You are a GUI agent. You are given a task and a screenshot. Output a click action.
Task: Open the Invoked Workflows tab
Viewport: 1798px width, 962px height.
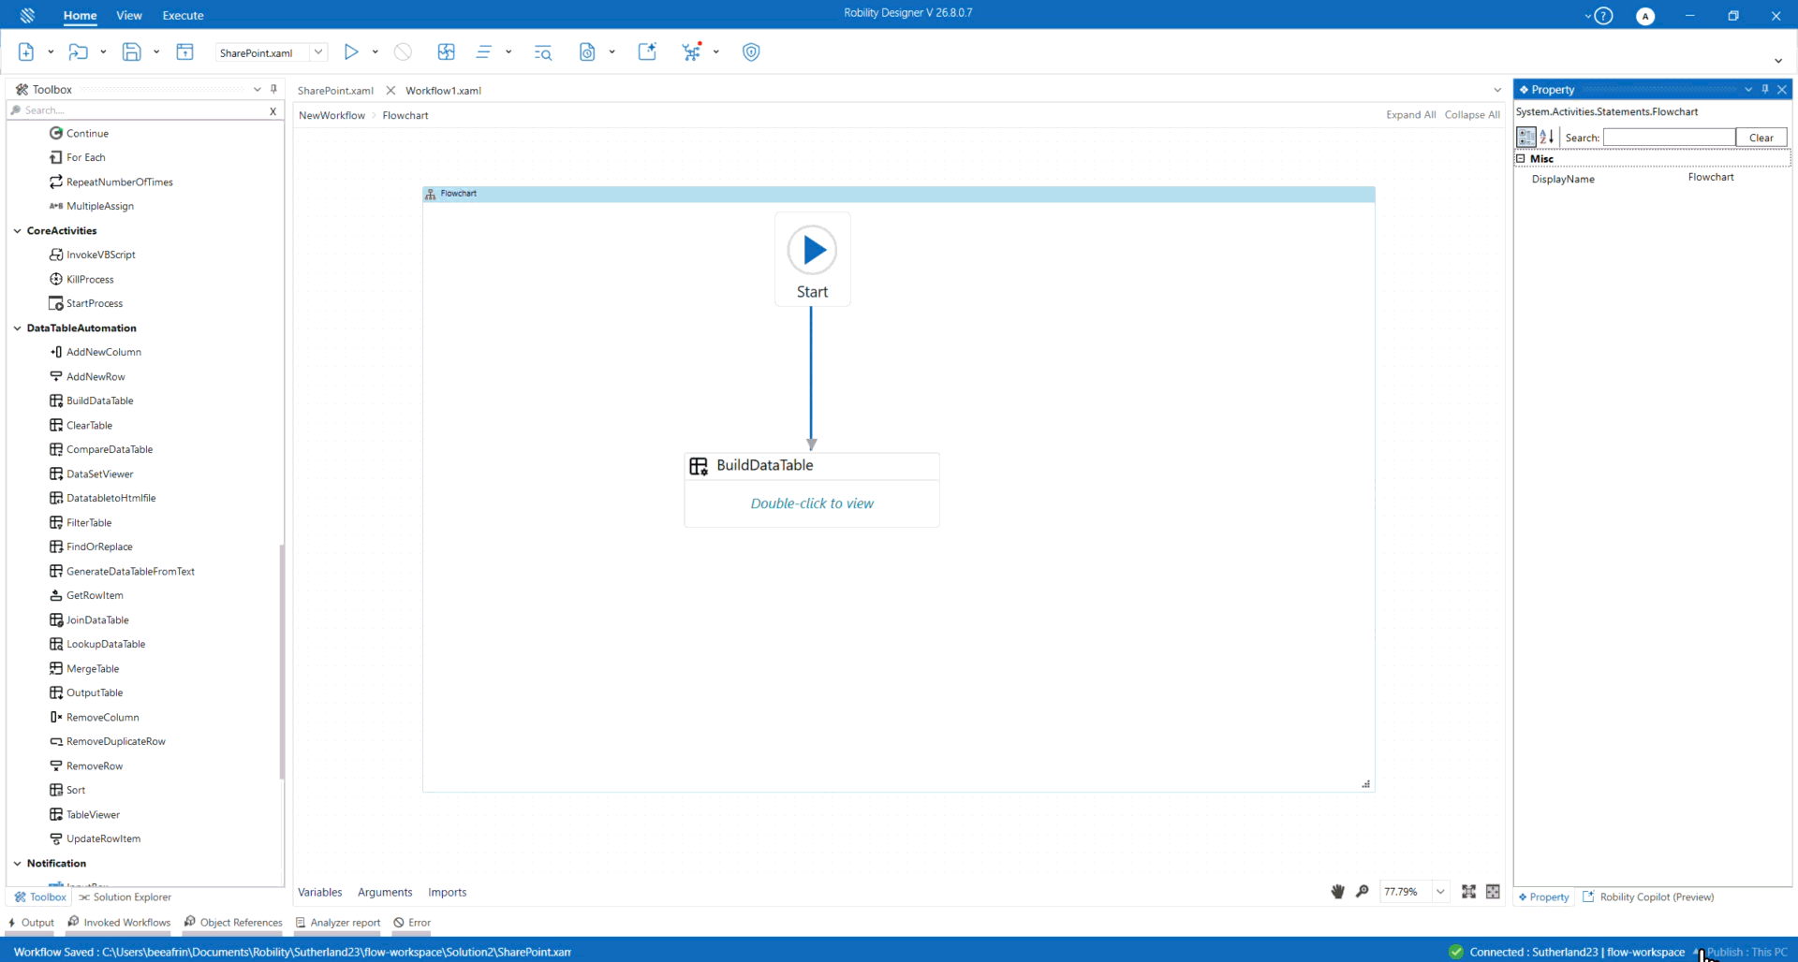(119, 922)
